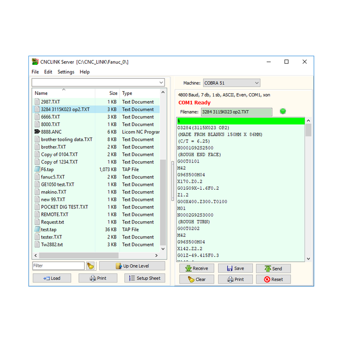
Task: Open the Settings menu
Action: pos(66,72)
